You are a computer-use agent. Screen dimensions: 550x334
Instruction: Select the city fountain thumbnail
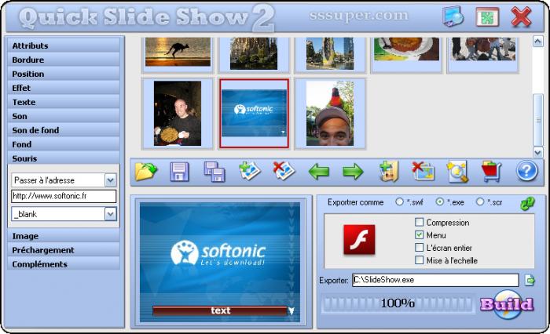tap(330, 53)
